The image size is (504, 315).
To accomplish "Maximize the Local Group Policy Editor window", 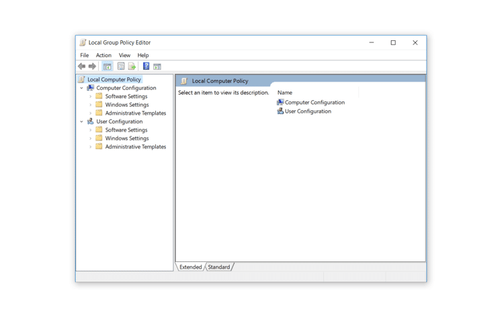I will click(x=393, y=42).
